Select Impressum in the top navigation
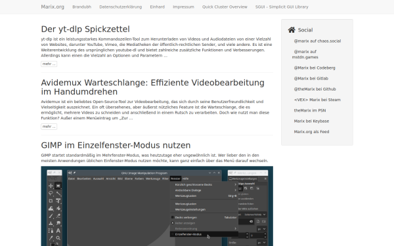This screenshot has width=394, height=246. tap(183, 7)
